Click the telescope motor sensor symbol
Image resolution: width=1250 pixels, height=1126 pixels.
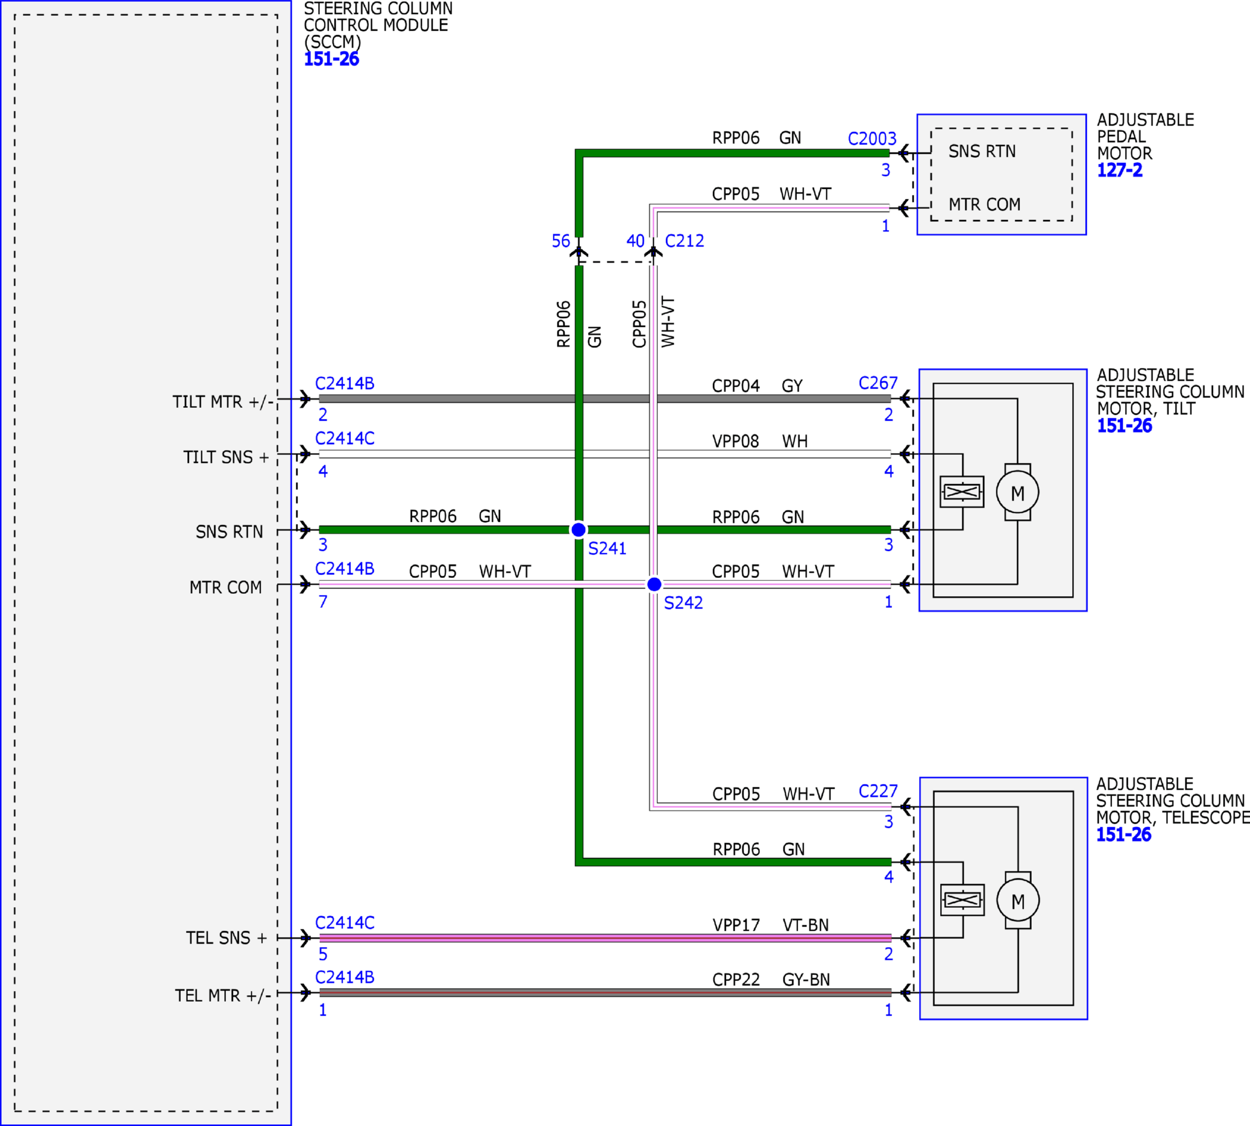[962, 900]
